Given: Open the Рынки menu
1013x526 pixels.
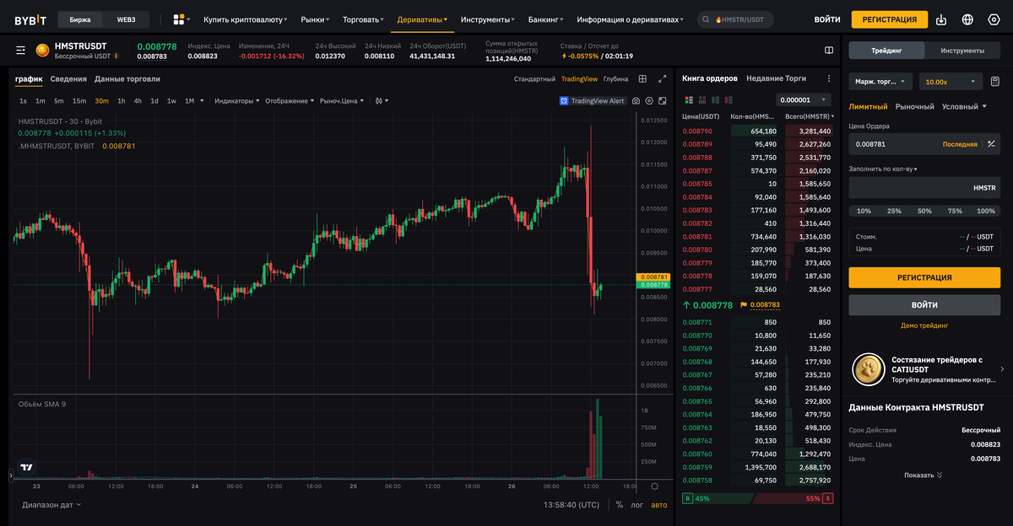Looking at the screenshot, I should click(315, 19).
